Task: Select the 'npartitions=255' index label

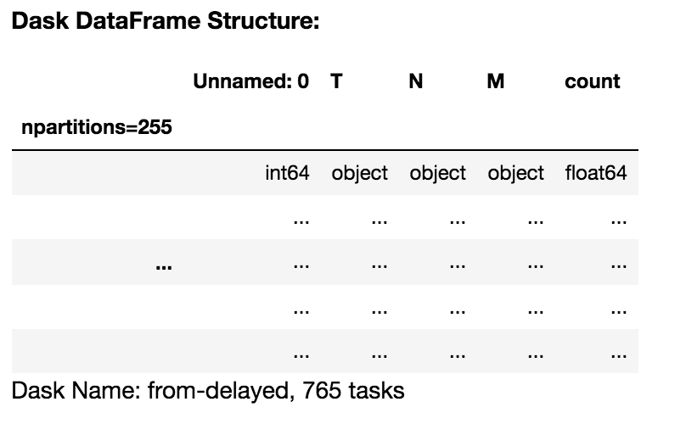Action: tap(96, 128)
